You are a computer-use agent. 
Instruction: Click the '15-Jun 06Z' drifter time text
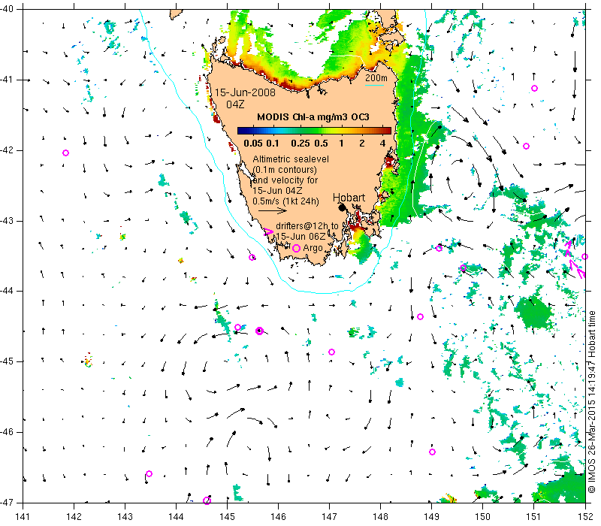301,236
